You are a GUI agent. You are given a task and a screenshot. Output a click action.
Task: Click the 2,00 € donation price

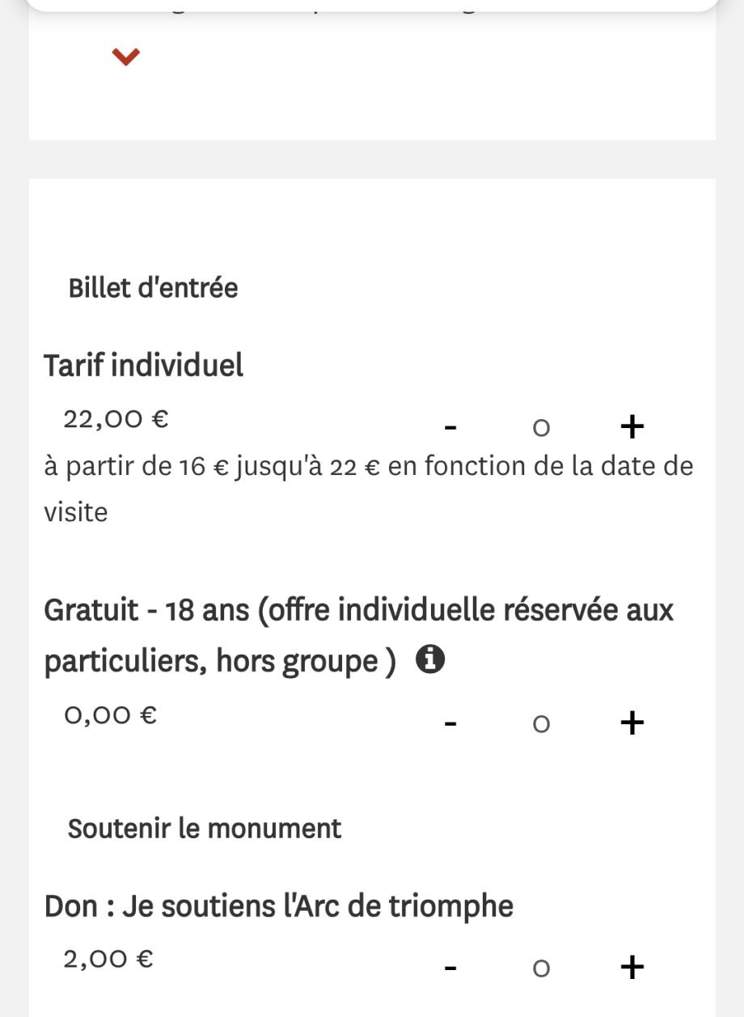[108, 960]
